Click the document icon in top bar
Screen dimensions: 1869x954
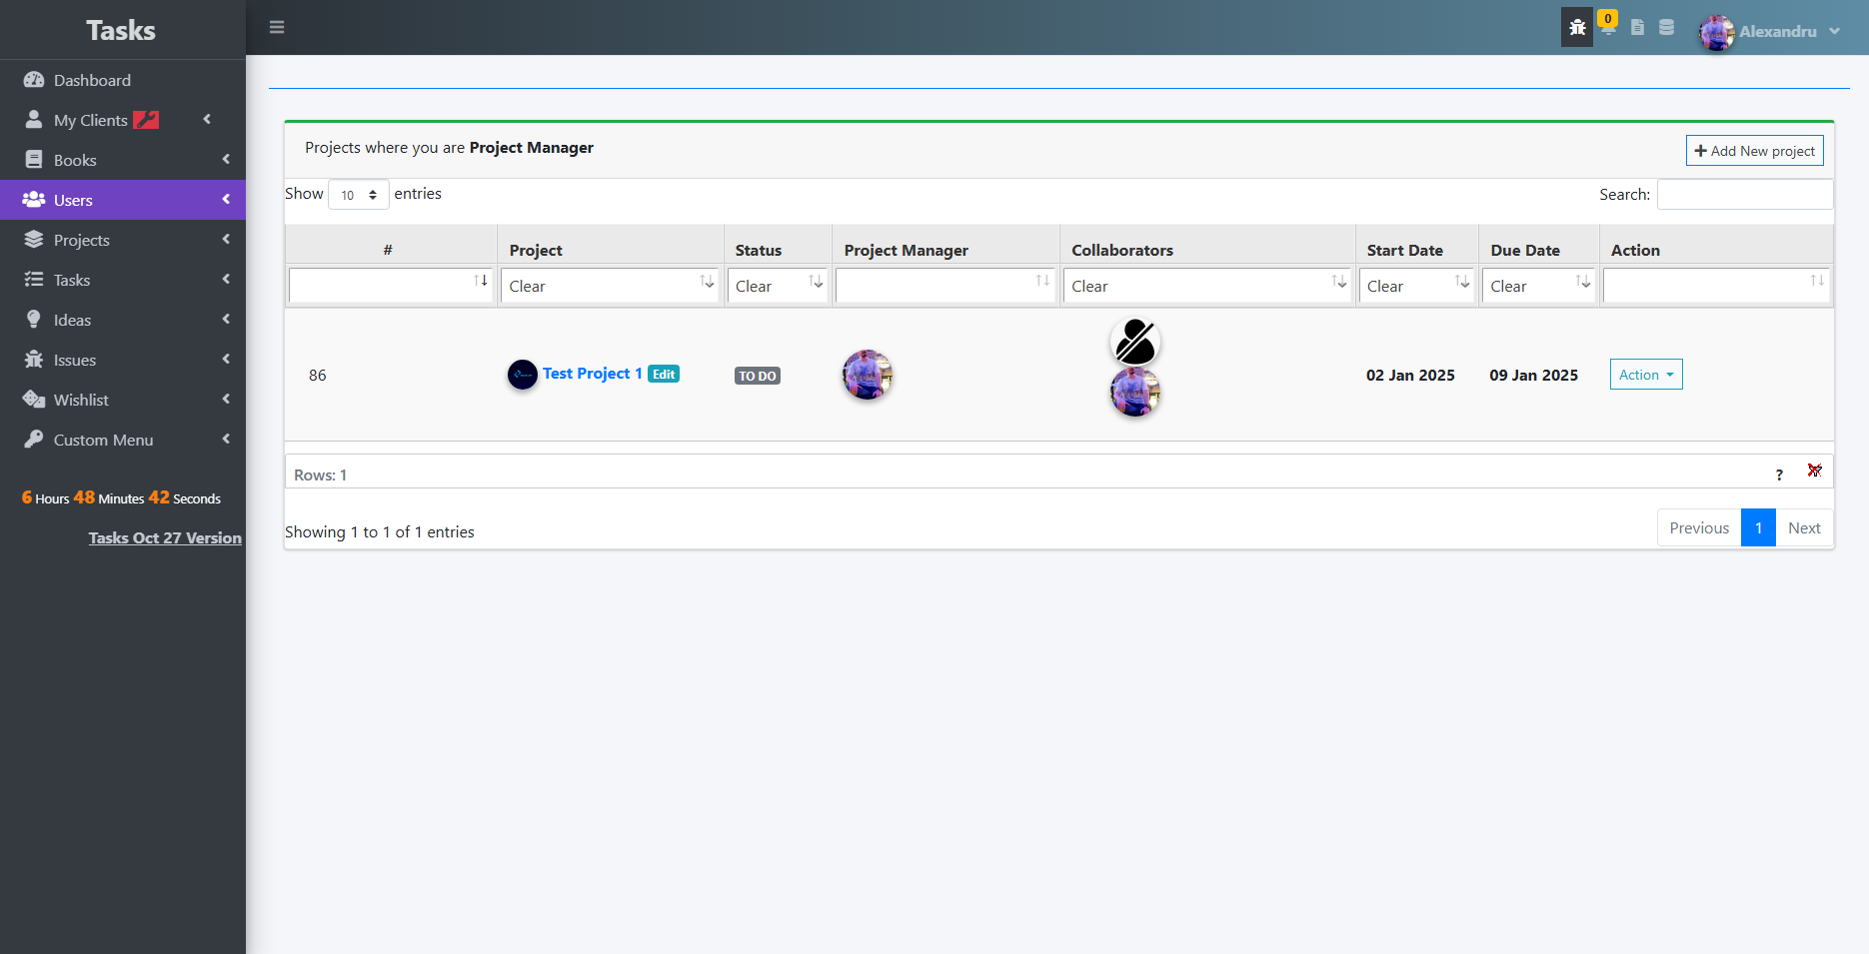[1637, 27]
